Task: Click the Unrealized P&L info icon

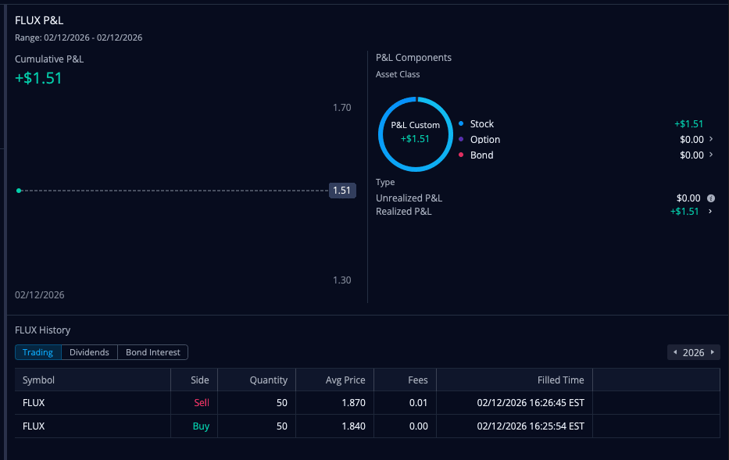Action: (x=711, y=198)
